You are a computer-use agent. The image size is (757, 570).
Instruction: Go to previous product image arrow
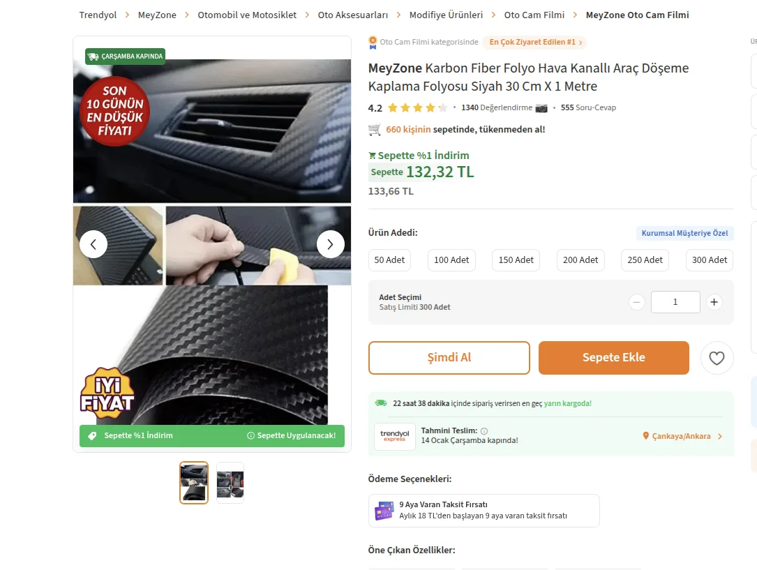pos(93,244)
